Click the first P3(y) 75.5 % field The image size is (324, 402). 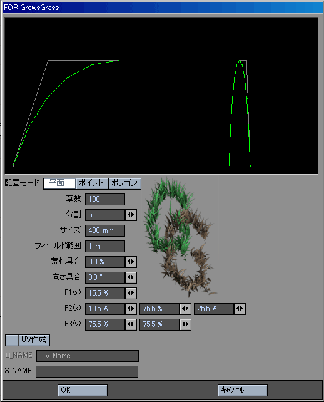[105, 324]
